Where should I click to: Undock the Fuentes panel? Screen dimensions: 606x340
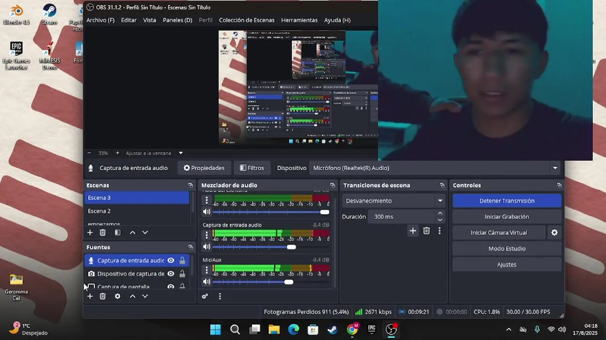pyautogui.click(x=191, y=247)
